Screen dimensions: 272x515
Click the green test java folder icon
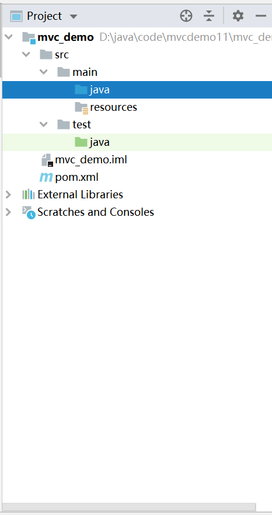pos(81,142)
